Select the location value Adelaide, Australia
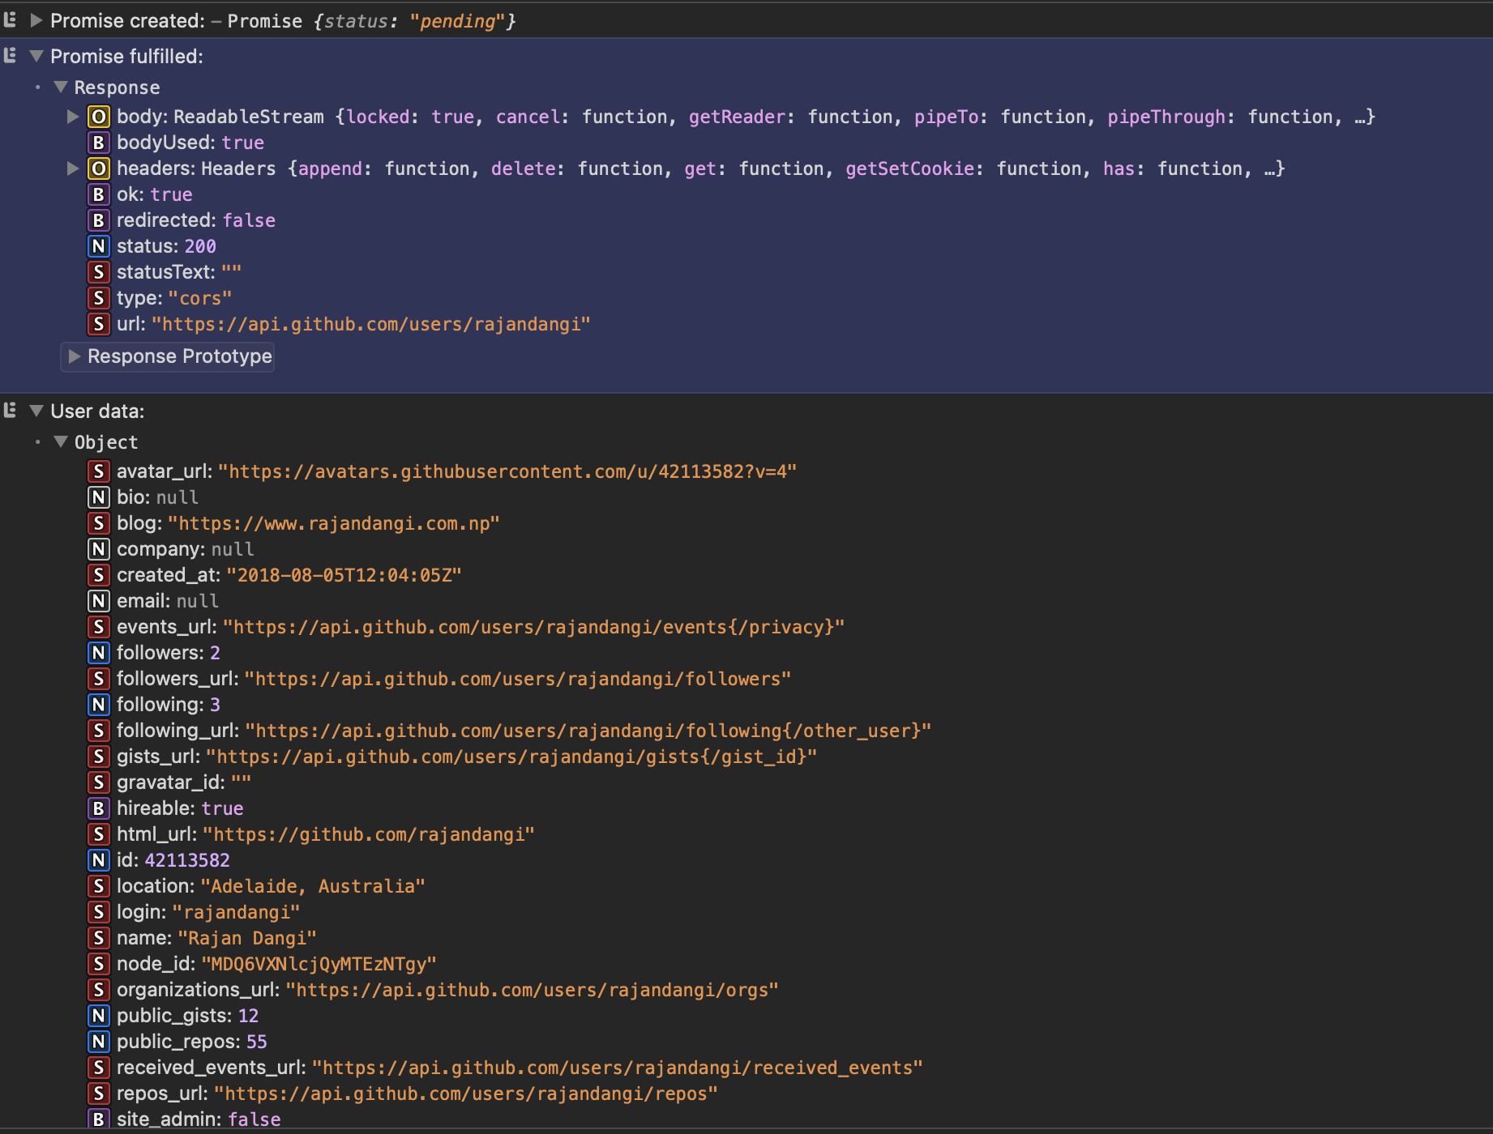This screenshot has height=1134, width=1493. pos(313,886)
